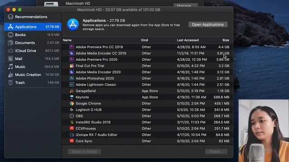Select Final Cut Pro Trial name text
Image resolution: width=289 pixels, height=162 pixels.
point(90,66)
